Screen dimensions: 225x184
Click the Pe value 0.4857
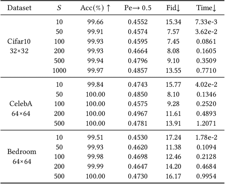tap(138, 71)
